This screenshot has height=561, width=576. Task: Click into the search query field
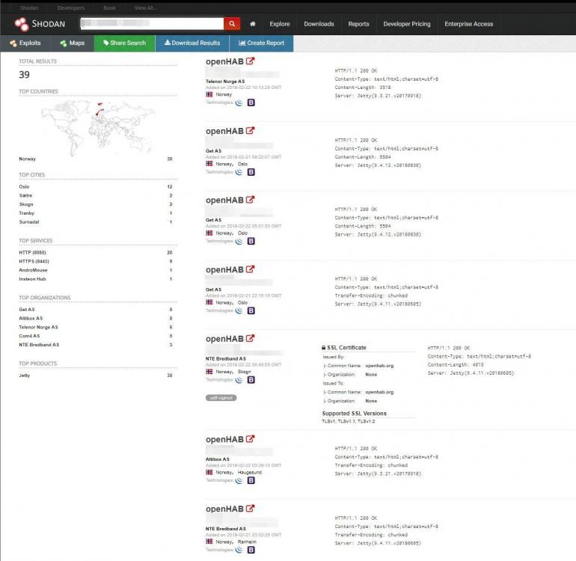click(152, 23)
